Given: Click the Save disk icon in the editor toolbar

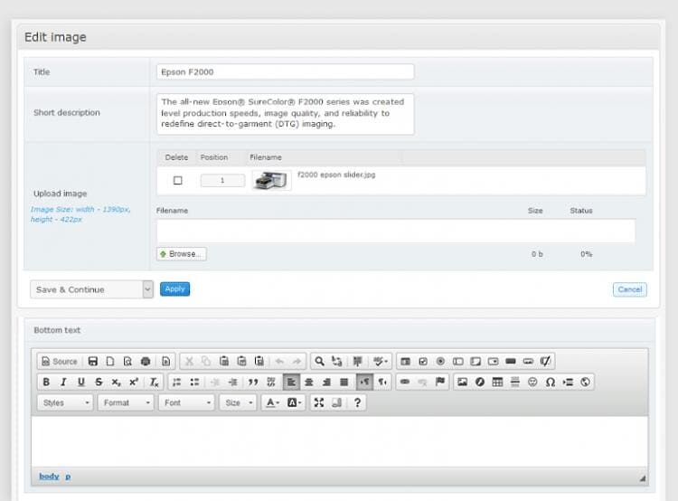Looking at the screenshot, I should click(x=92, y=361).
